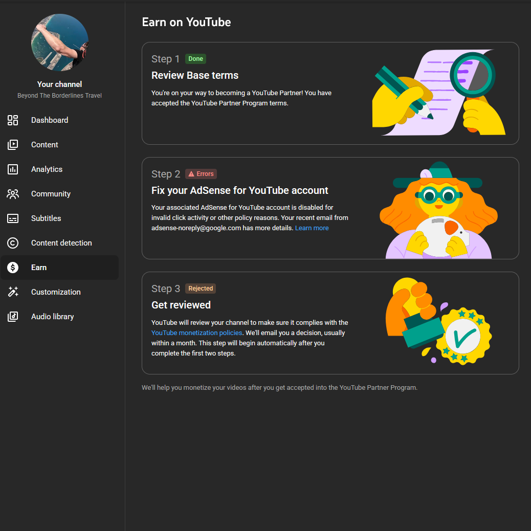Click the Dashboard grid icon
Image resolution: width=531 pixels, height=531 pixels.
[x=13, y=120]
